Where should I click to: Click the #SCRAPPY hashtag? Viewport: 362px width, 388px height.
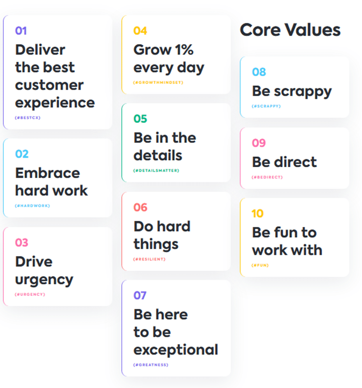tap(266, 106)
